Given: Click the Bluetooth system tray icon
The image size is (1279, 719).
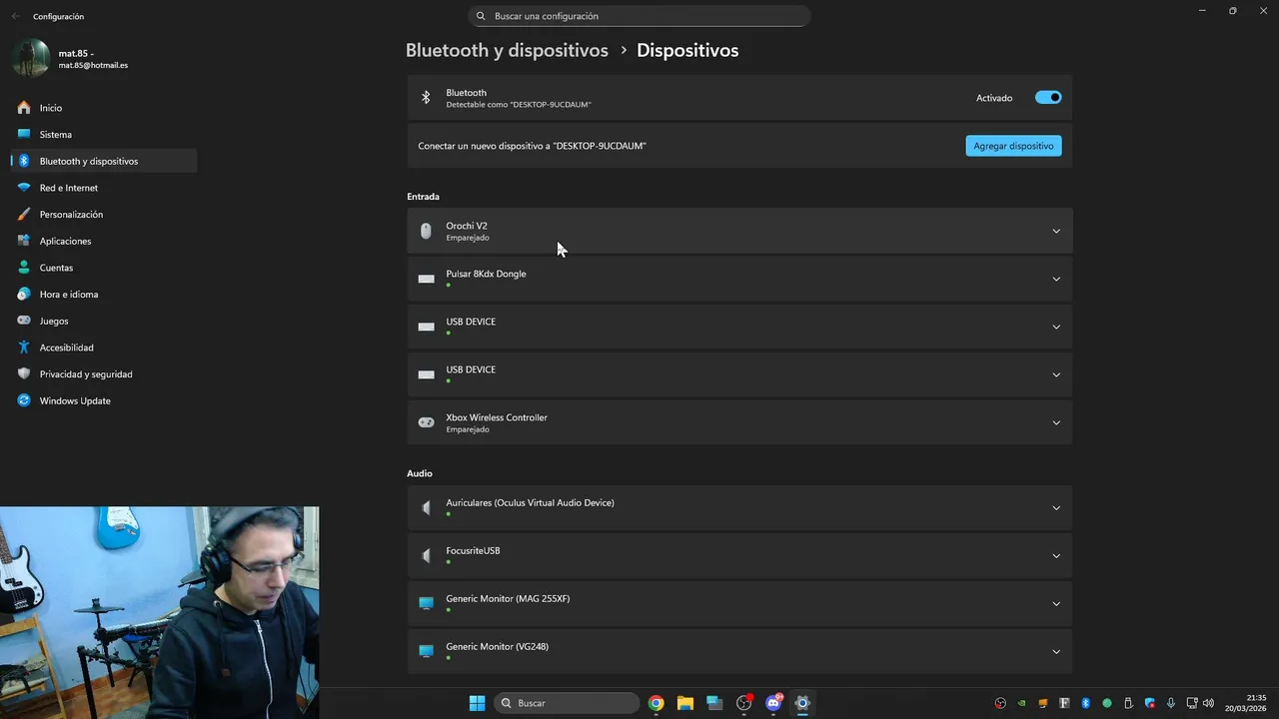Looking at the screenshot, I should click(x=1085, y=703).
